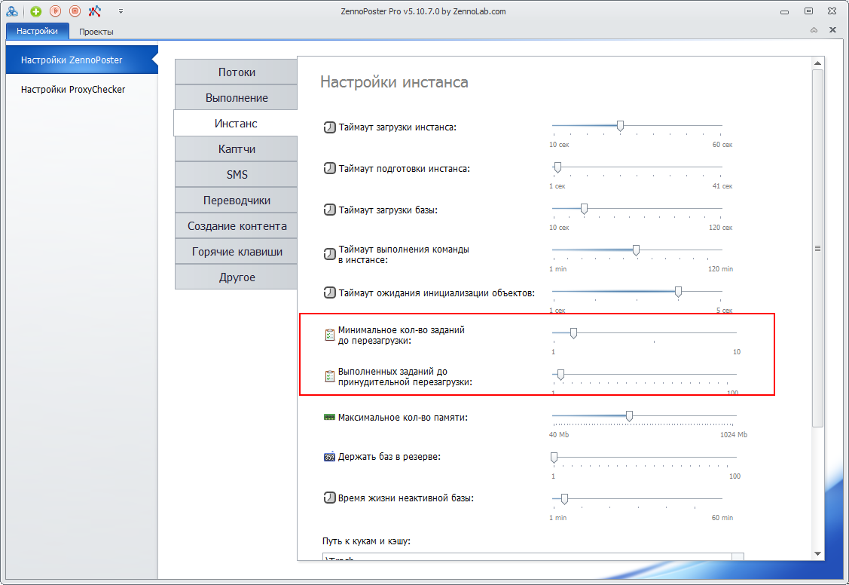Click the Настройки инстанса heading
The image size is (849, 585).
click(x=394, y=82)
